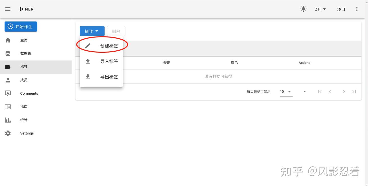
Task: Select 创建标签 from the actions menu
Action: 109,46
